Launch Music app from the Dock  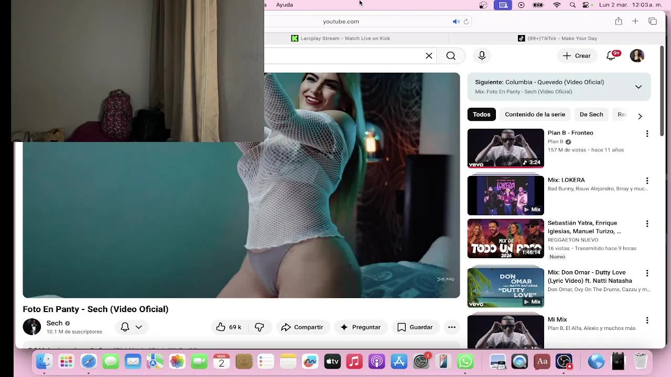tap(354, 361)
